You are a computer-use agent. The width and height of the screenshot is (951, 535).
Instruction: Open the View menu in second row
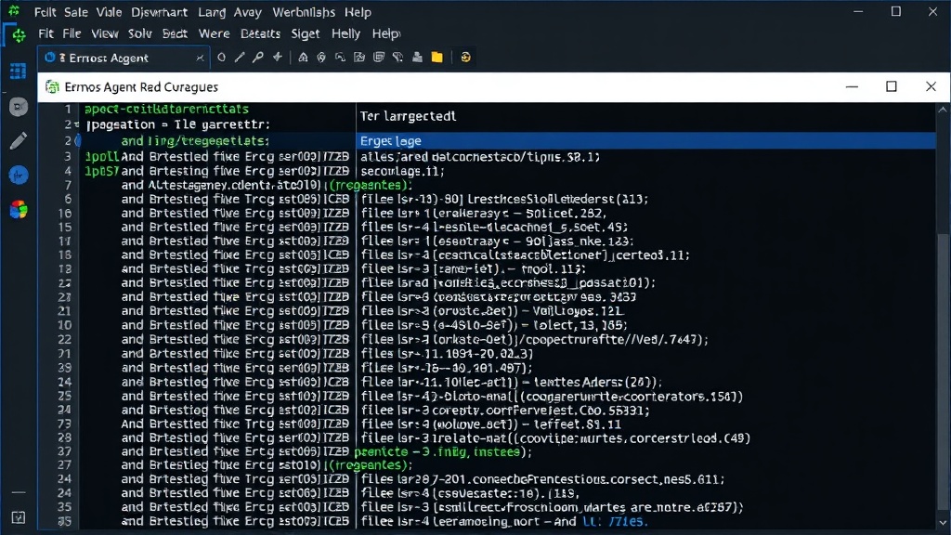click(105, 33)
